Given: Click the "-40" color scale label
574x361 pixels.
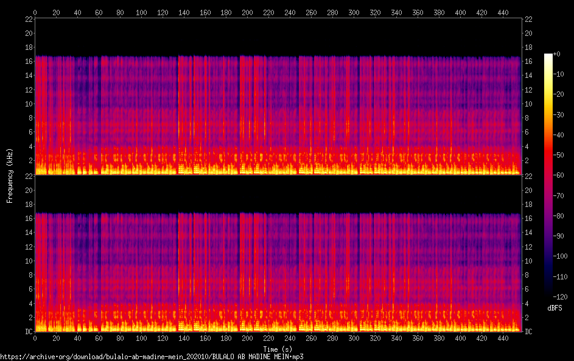Looking at the screenshot, I should click(x=558, y=135).
